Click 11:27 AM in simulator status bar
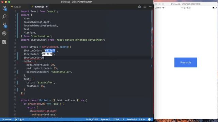Screen dimensions: 218x122 click(186, 8)
